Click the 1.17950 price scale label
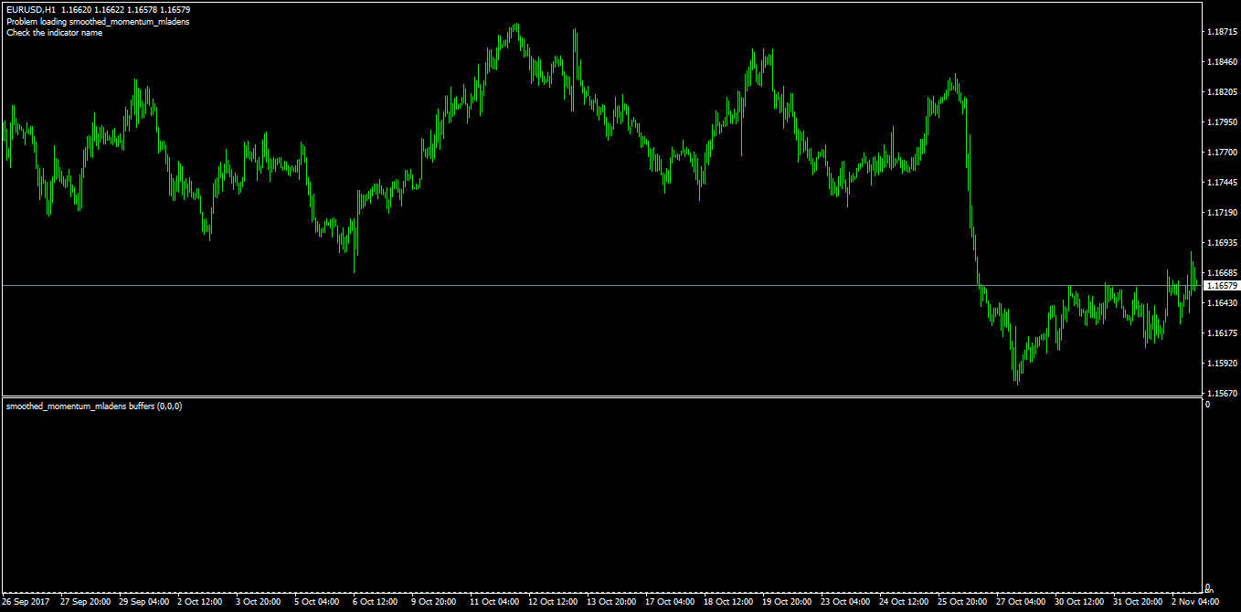Viewport: 1241px width, 612px height. tap(1222, 122)
